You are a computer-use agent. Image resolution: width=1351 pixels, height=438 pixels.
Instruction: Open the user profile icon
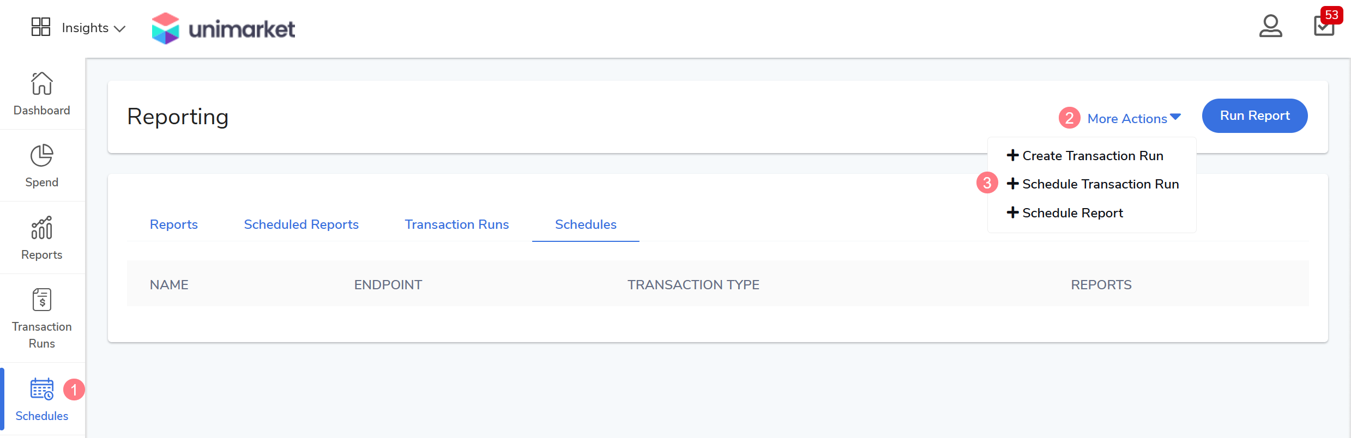coord(1270,26)
